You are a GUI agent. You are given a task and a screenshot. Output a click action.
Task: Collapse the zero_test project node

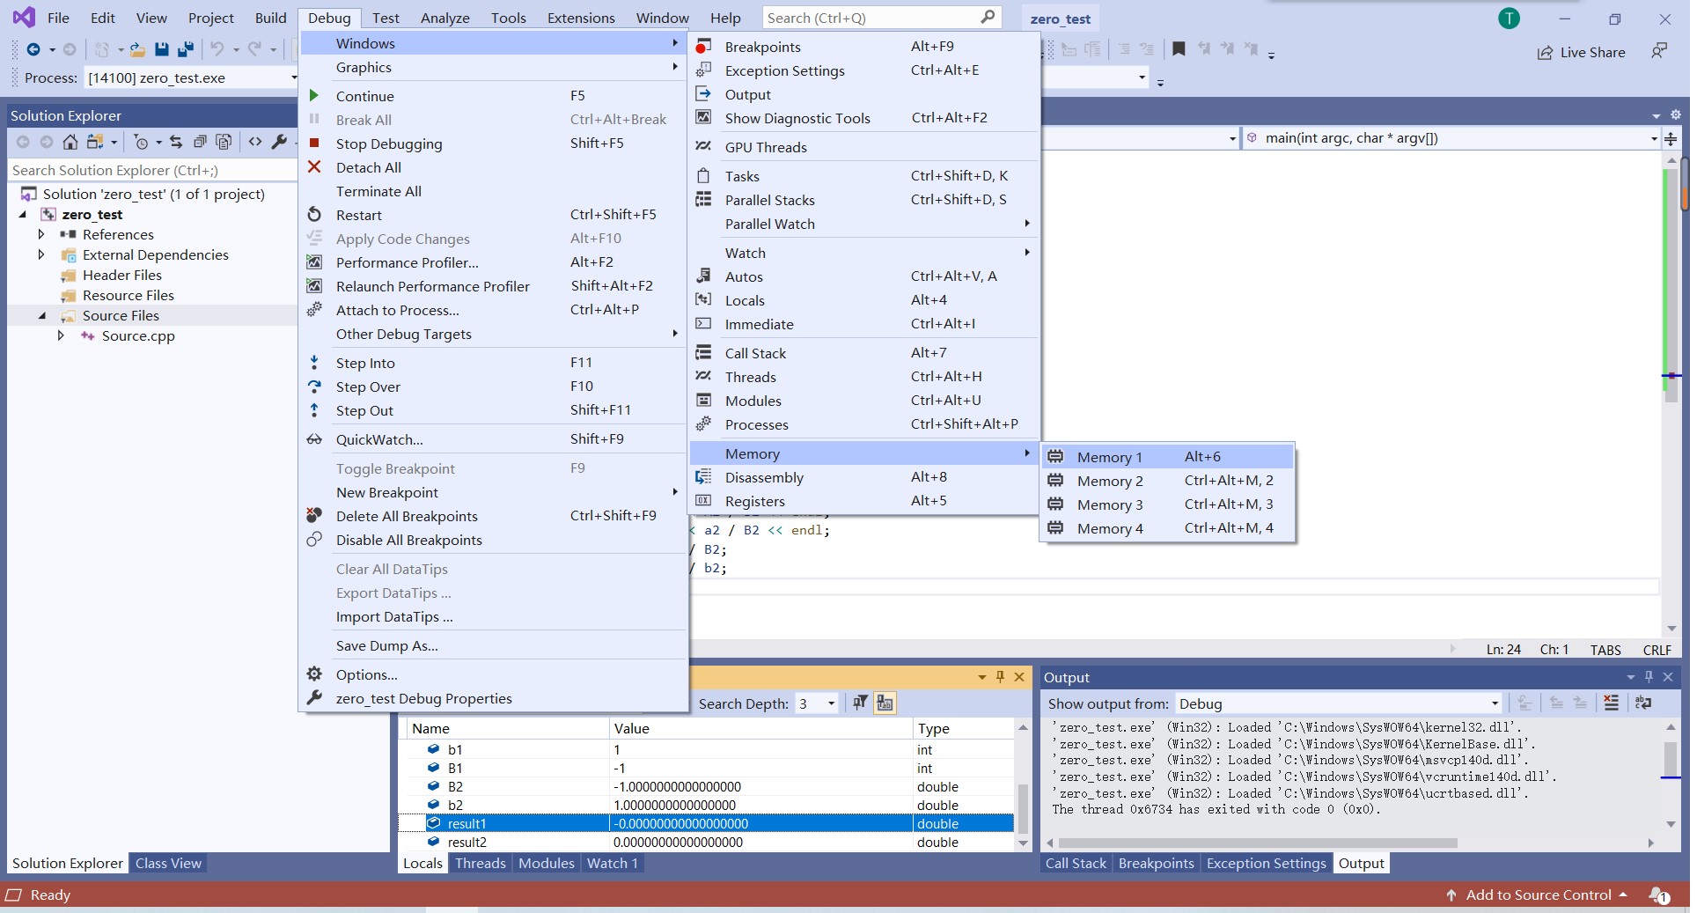pos(23,215)
